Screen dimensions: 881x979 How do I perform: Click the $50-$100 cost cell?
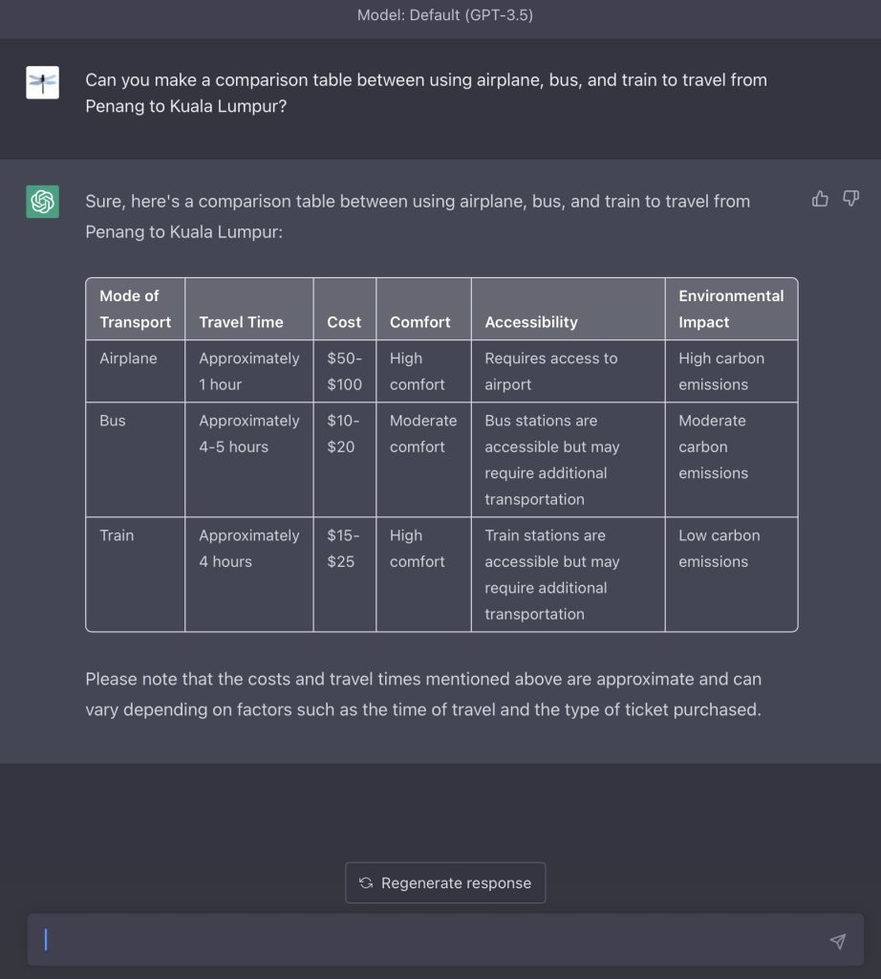tap(344, 371)
